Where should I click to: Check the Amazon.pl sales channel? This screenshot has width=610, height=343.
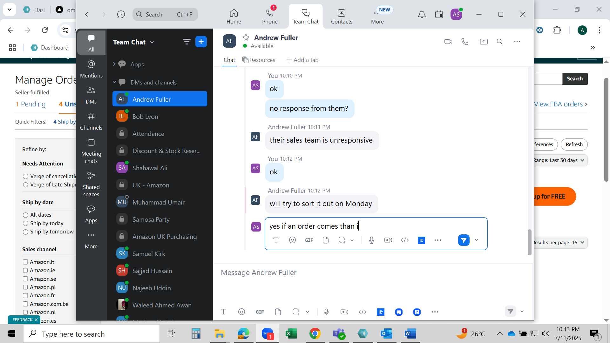25,287
